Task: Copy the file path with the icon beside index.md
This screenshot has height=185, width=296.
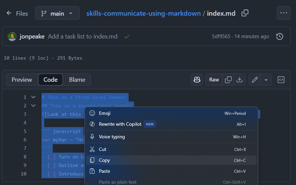Action: (x=245, y=13)
